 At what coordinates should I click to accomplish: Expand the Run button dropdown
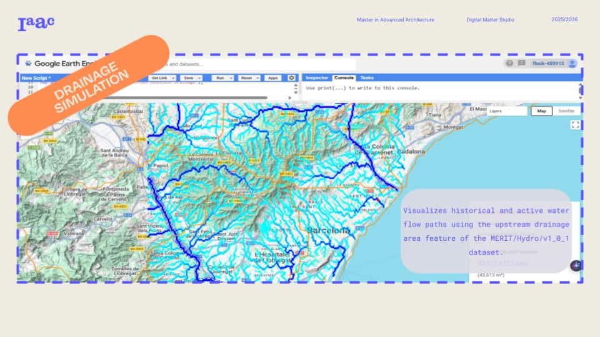pyautogui.click(x=222, y=78)
